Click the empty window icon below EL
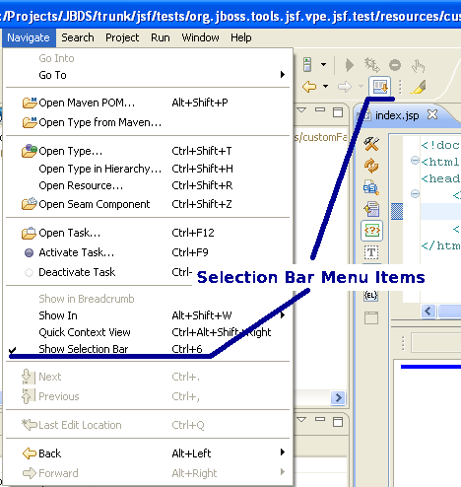This screenshot has width=461, height=487. [x=371, y=317]
